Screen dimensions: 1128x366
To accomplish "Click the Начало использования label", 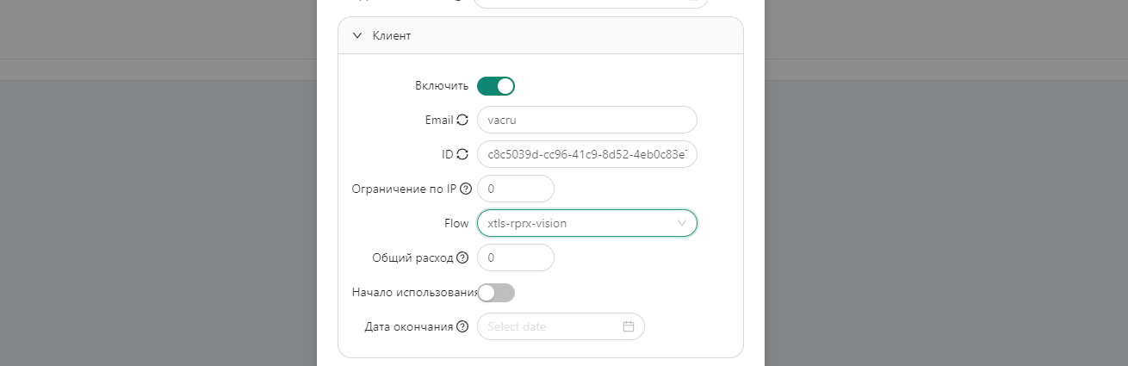I will (414, 293).
